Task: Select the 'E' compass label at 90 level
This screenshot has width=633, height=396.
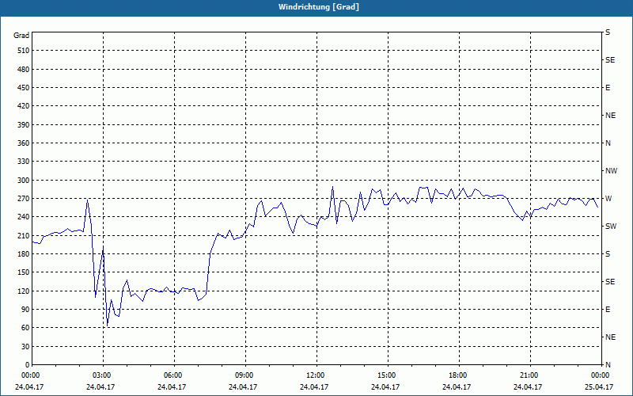Action: pos(608,310)
